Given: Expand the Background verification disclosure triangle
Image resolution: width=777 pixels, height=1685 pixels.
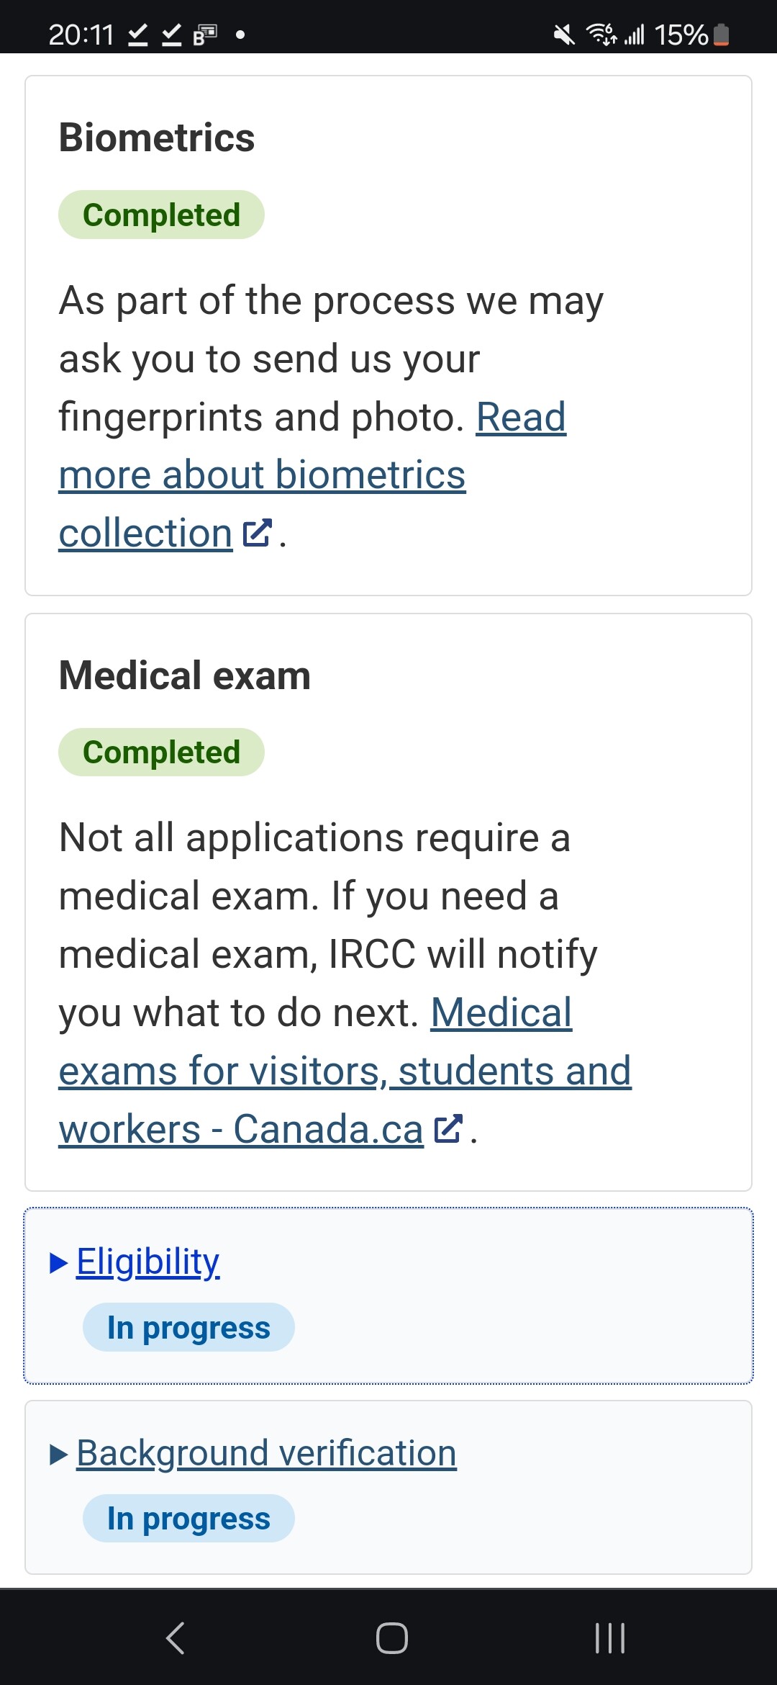Looking at the screenshot, I should (59, 1455).
